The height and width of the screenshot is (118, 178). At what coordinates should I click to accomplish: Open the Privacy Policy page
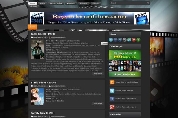(x=56, y=3)
